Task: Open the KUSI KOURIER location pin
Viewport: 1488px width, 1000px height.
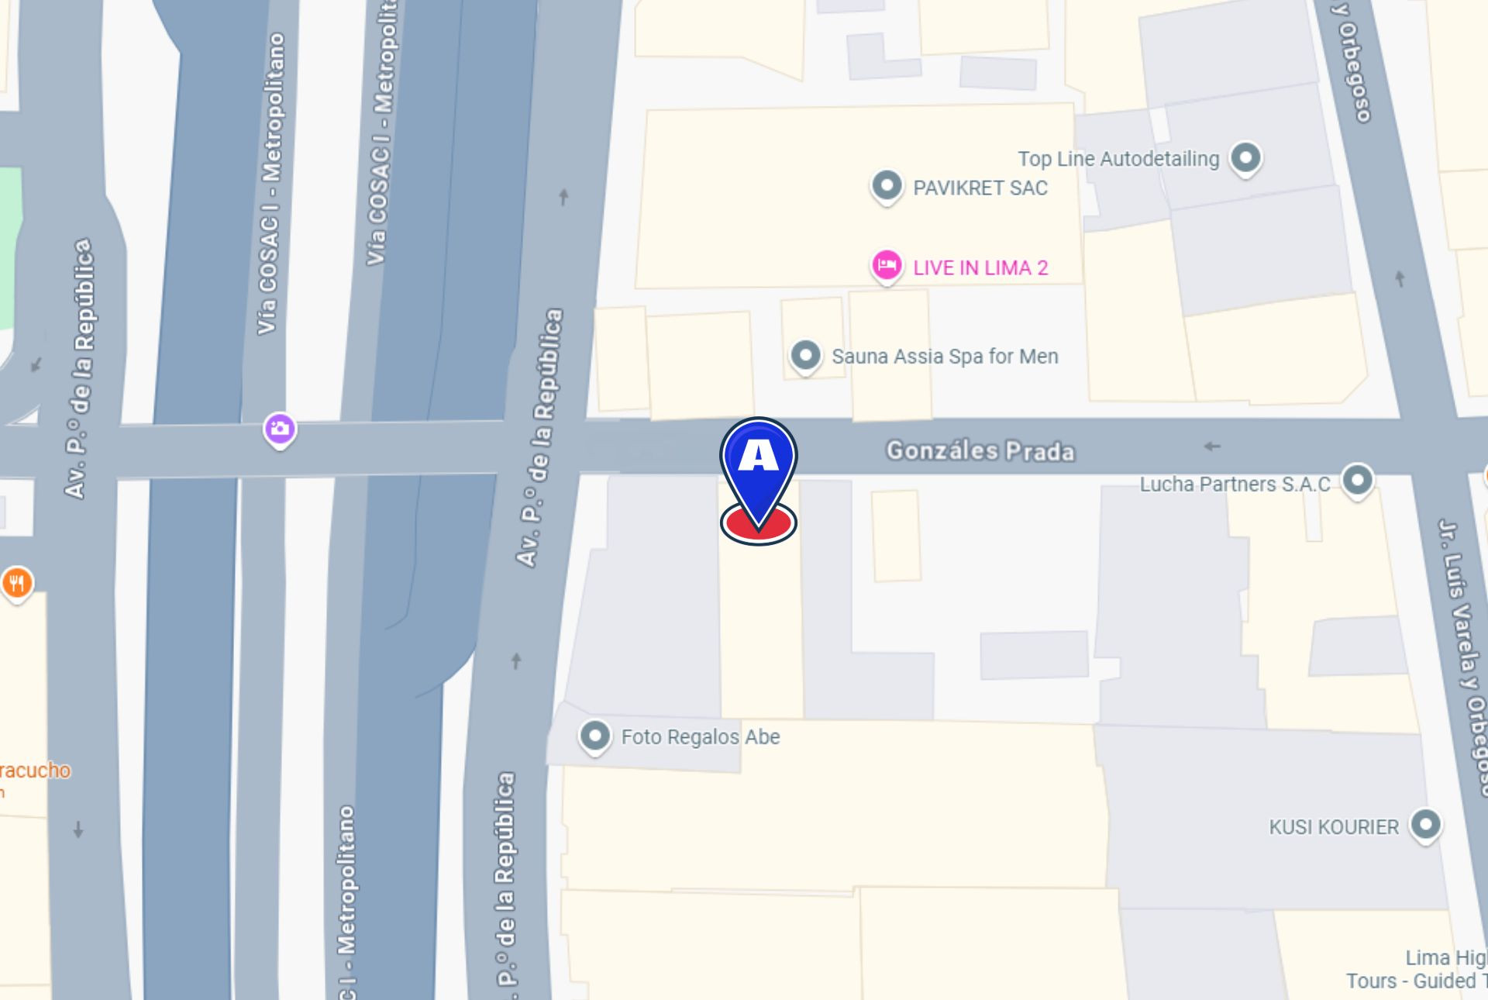Action: coord(1425,826)
